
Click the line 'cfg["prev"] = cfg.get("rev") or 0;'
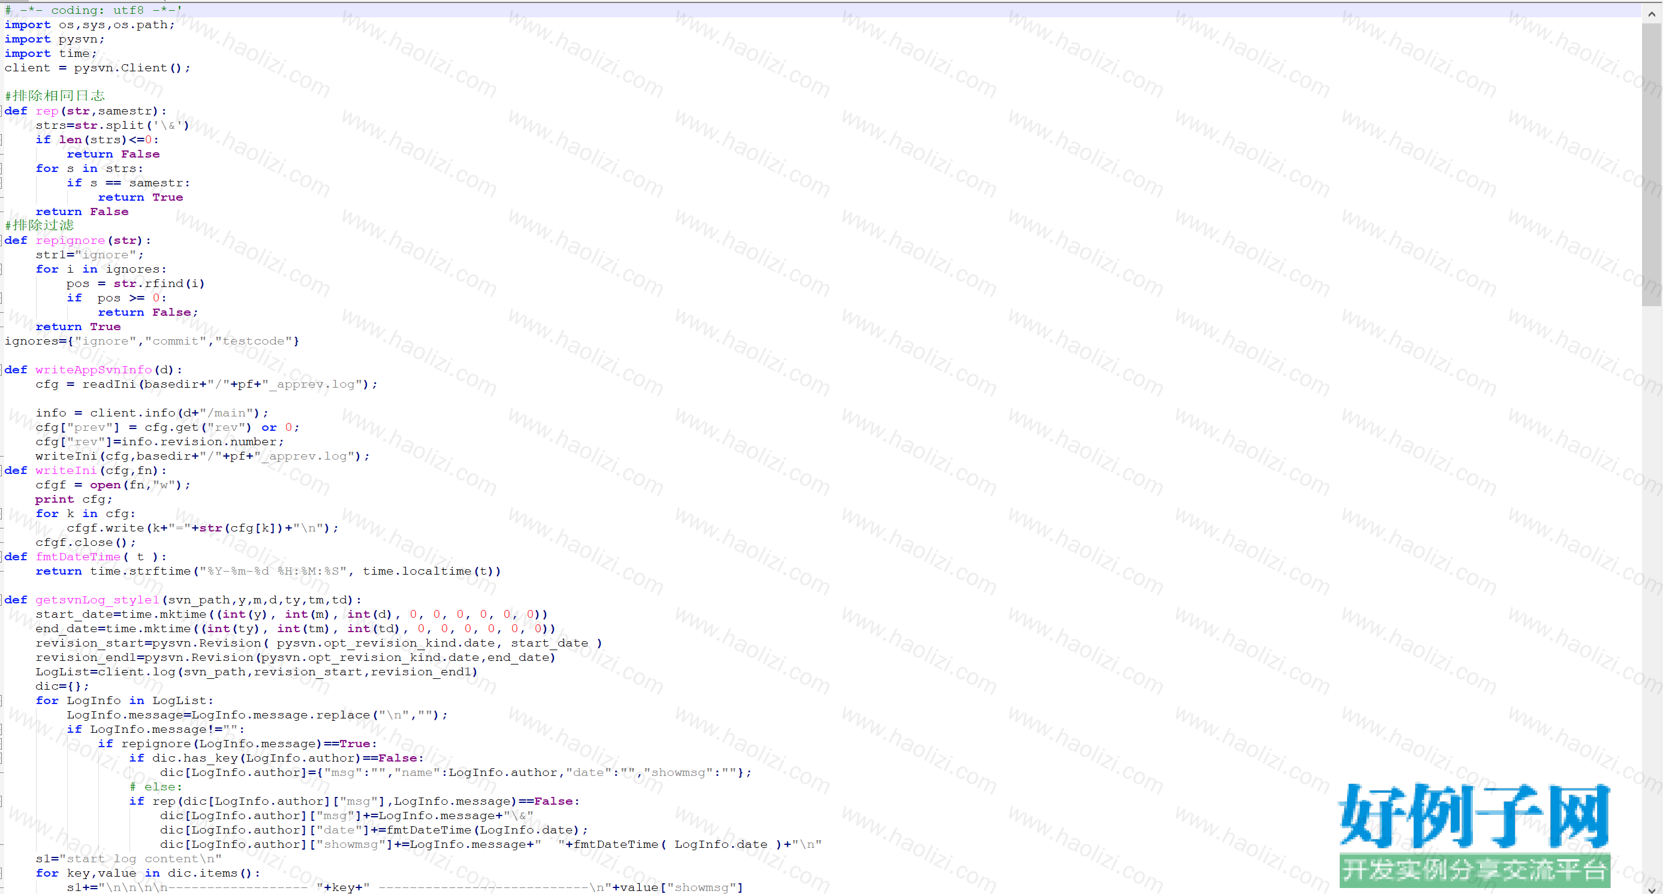point(167,427)
